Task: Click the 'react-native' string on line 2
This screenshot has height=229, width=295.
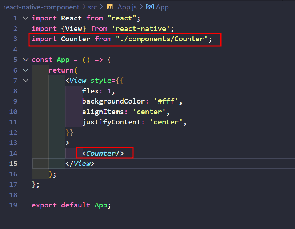Action: pyautogui.click(x=141, y=29)
